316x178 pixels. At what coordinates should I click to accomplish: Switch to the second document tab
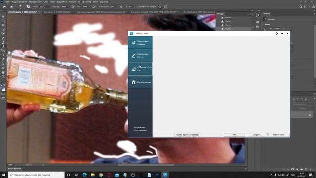pyautogui.click(x=57, y=12)
